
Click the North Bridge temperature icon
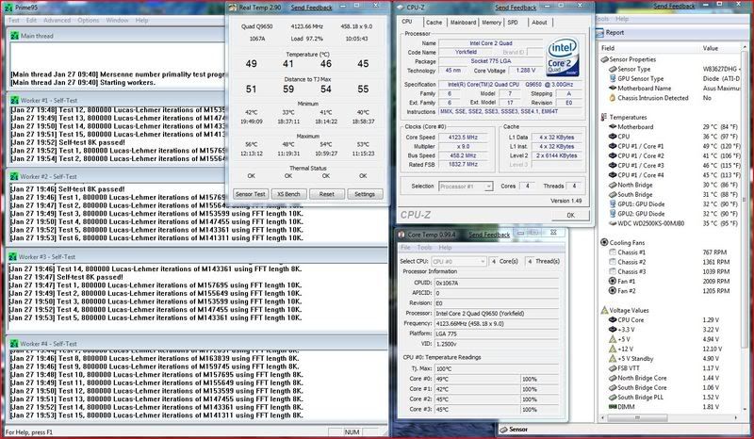tap(613, 185)
